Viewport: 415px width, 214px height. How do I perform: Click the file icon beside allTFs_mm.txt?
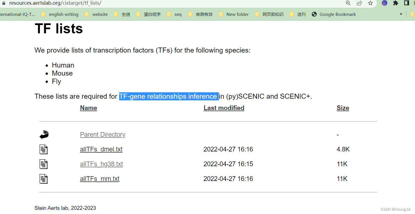click(43, 179)
